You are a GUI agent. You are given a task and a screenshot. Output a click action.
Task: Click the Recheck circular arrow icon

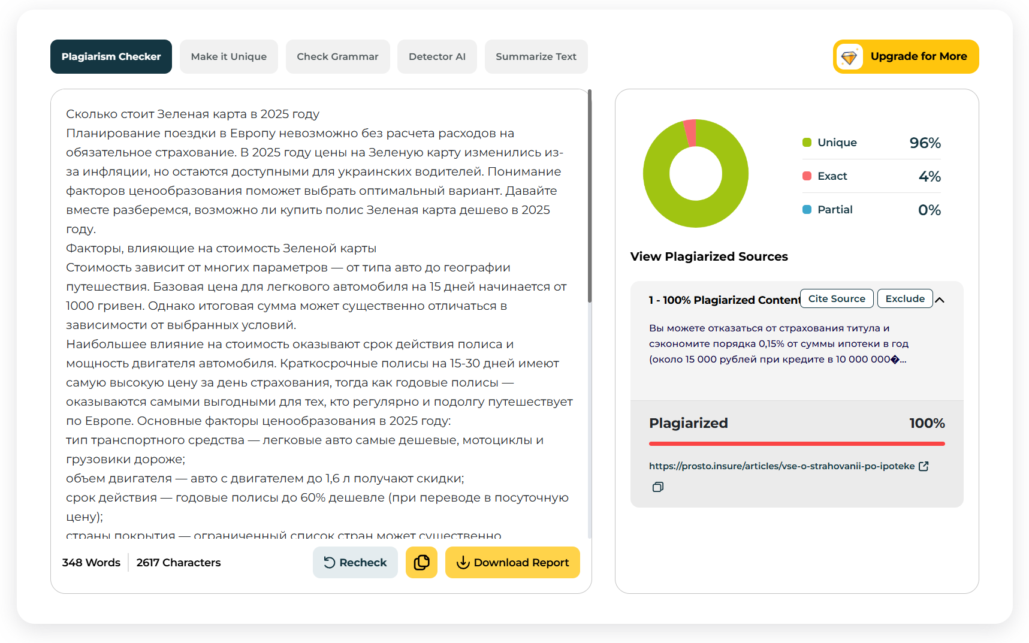tap(329, 562)
